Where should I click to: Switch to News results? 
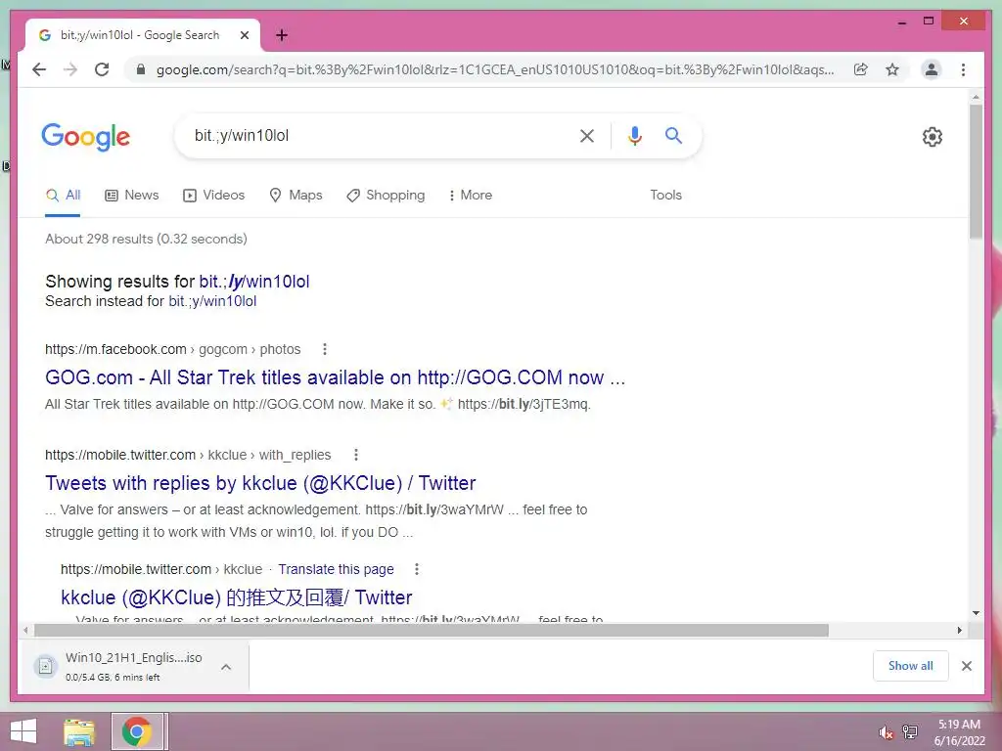point(132,195)
